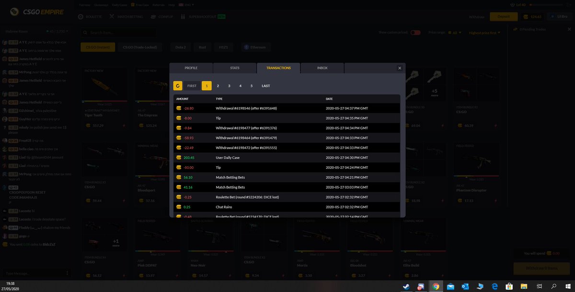Click the coin icon beside amount 203.45
The height and width of the screenshot is (292, 575).
pos(178,158)
